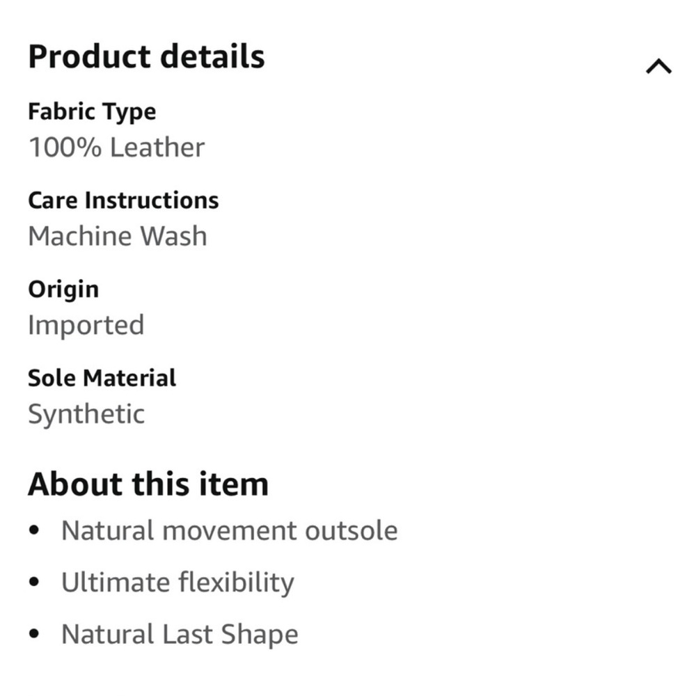This screenshot has width=696, height=696.
Task: Click bullet dot beside Ultimate flexibility
Action: coord(33,582)
